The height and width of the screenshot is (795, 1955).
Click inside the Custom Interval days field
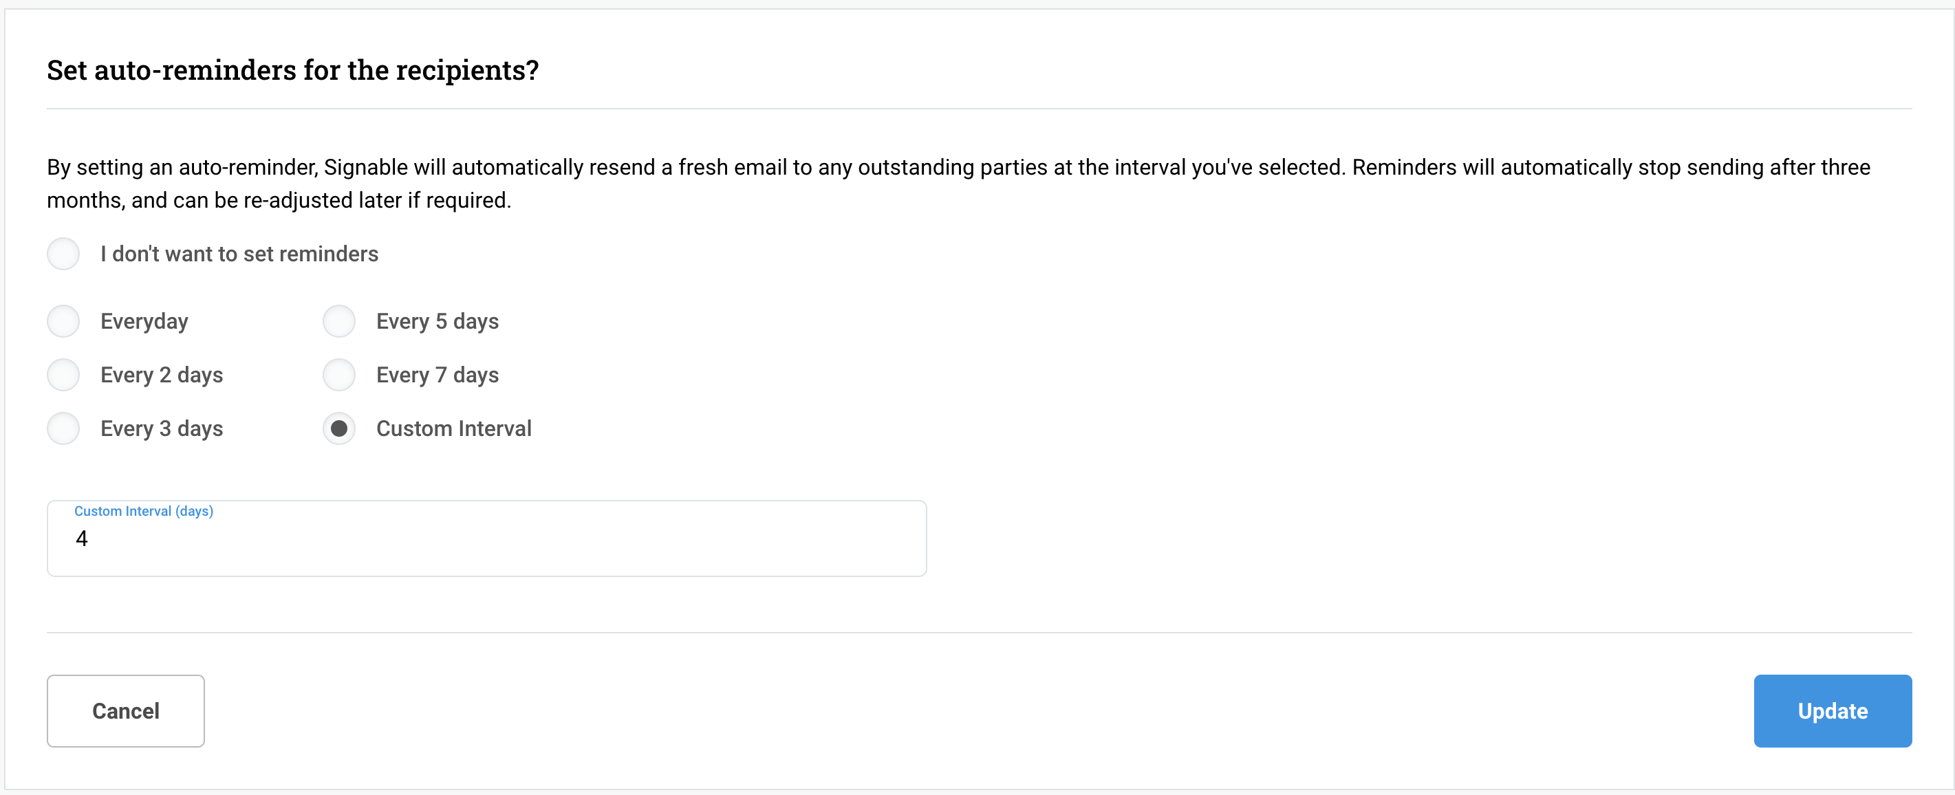(x=486, y=538)
